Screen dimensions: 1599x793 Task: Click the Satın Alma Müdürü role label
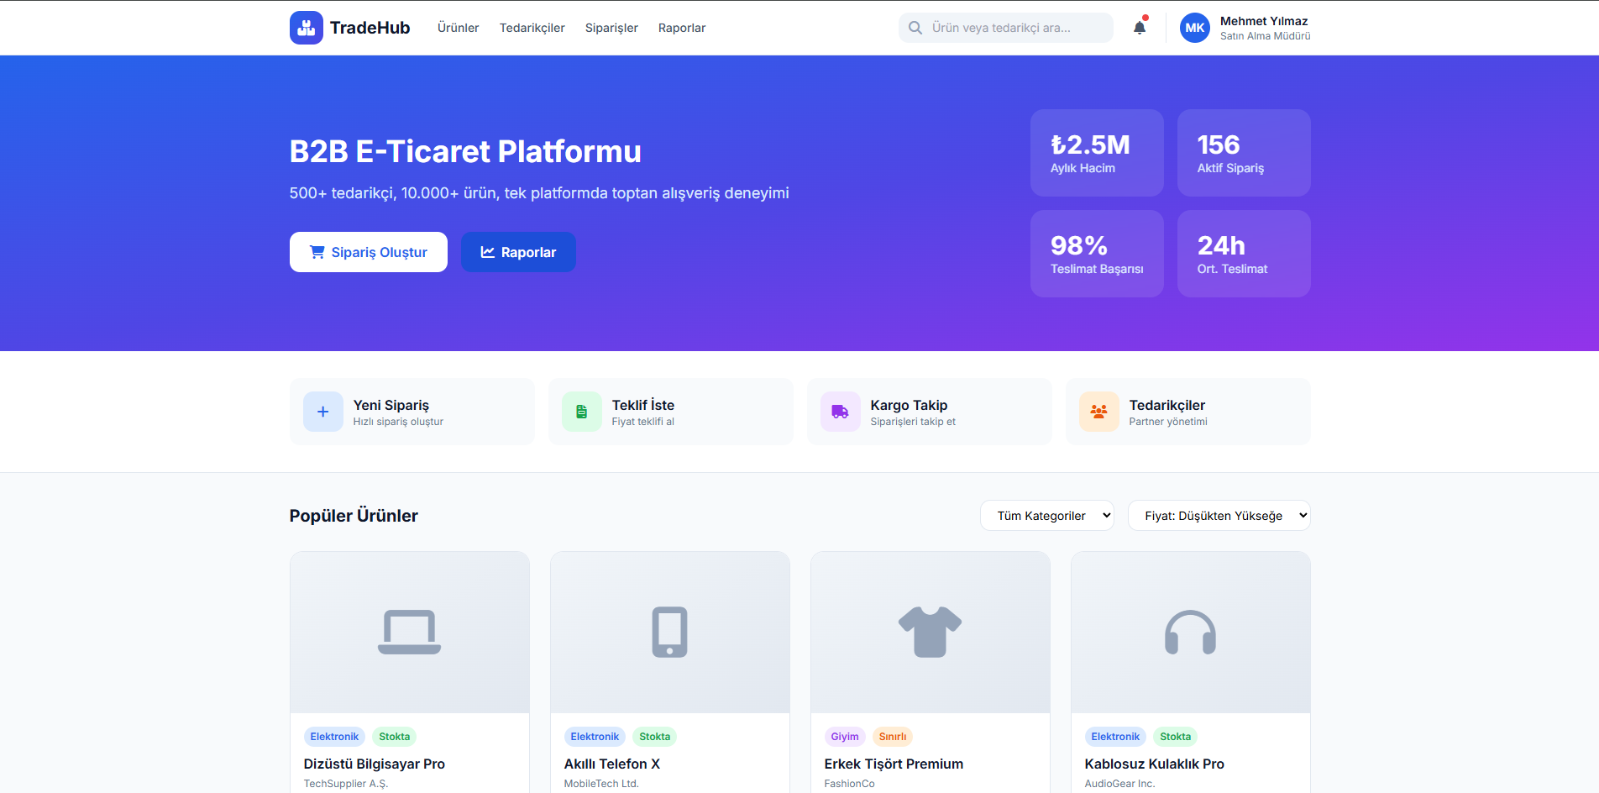(1266, 36)
